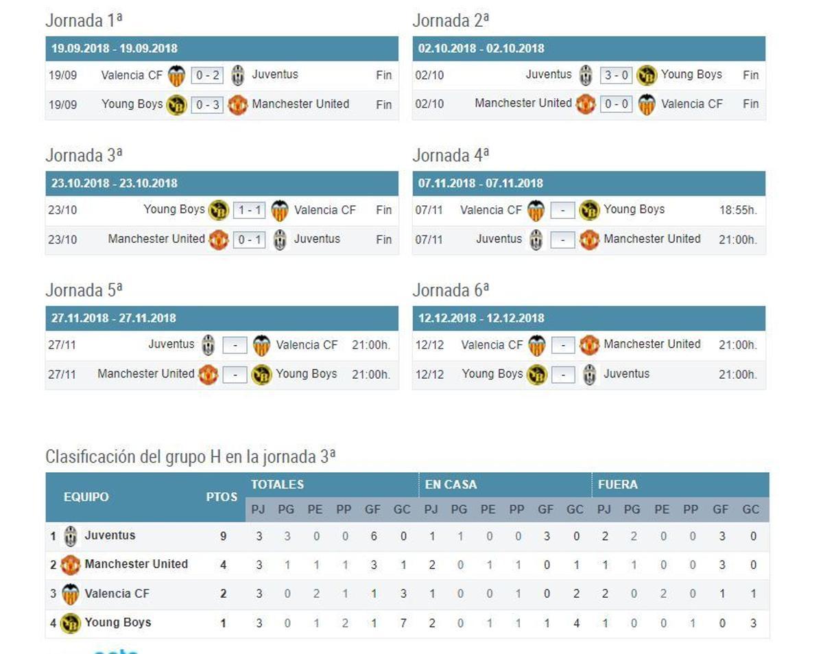Image resolution: width=823 pixels, height=654 pixels.
Task: Click the Fin status of Young Boys vs Valencia
Action: (384, 210)
